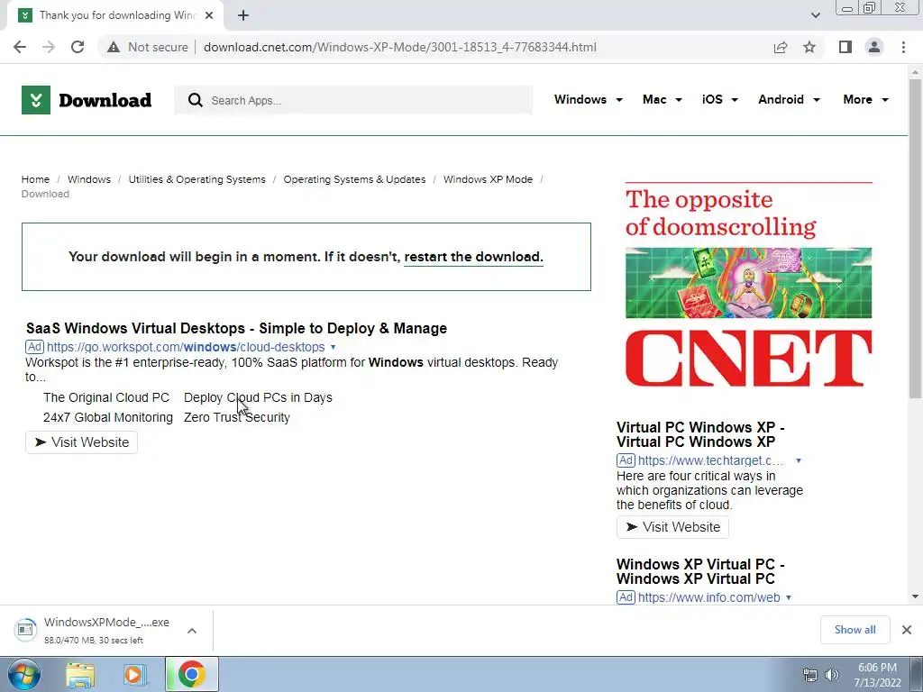Open Windows Explorer from the taskbar

tap(80, 675)
